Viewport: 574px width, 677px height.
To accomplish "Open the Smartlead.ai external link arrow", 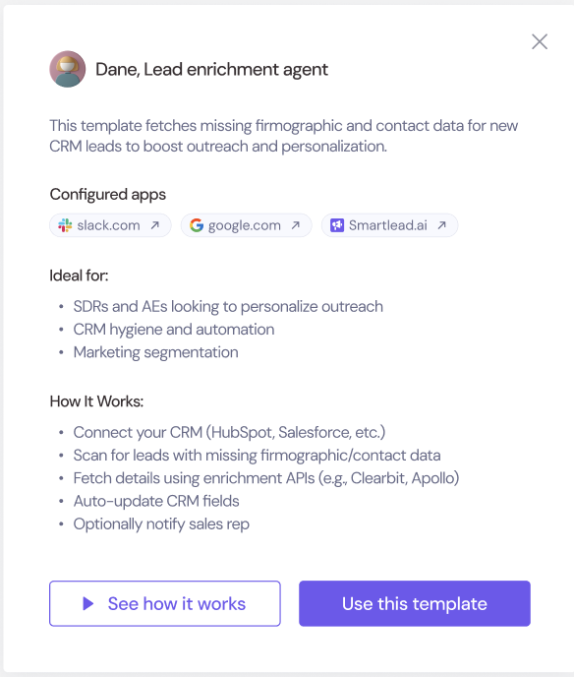I will tap(442, 225).
